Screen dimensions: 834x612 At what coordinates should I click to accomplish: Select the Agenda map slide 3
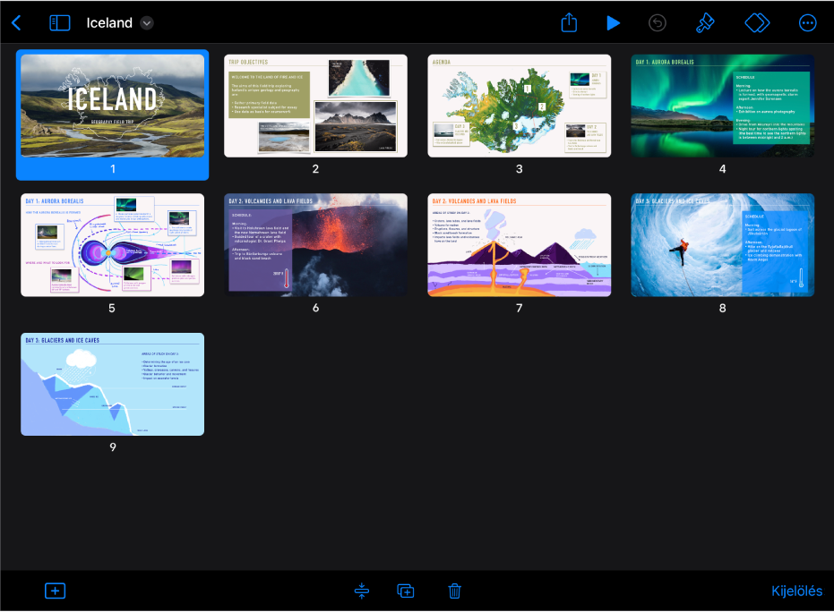pos(520,106)
